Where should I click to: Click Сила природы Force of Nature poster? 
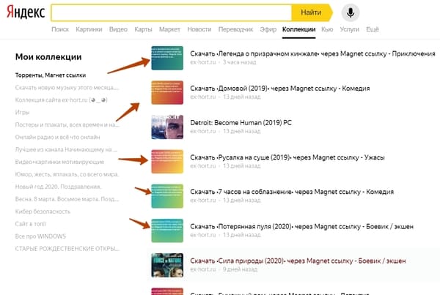coord(167,265)
